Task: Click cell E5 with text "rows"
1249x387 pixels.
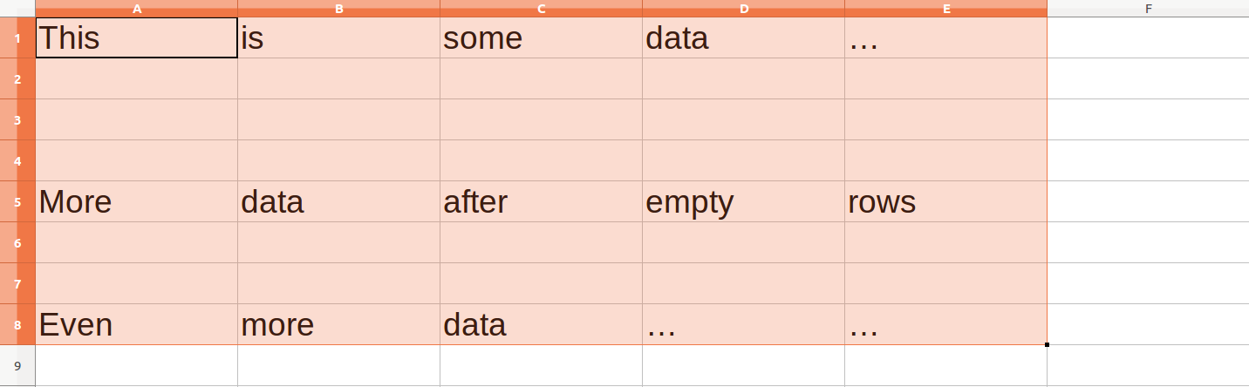Action: click(945, 201)
